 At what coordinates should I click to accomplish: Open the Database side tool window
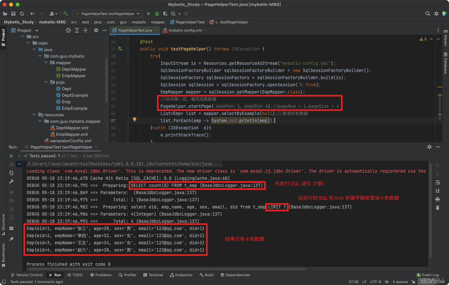click(445, 64)
